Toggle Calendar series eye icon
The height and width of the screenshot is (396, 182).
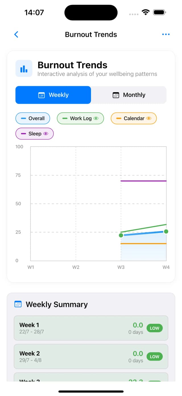149,118
